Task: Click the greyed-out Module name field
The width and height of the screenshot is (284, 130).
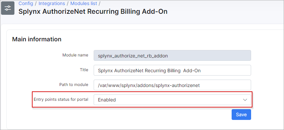Action: tap(172, 55)
